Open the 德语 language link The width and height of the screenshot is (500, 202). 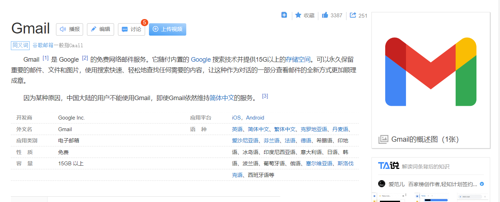coord(306,141)
